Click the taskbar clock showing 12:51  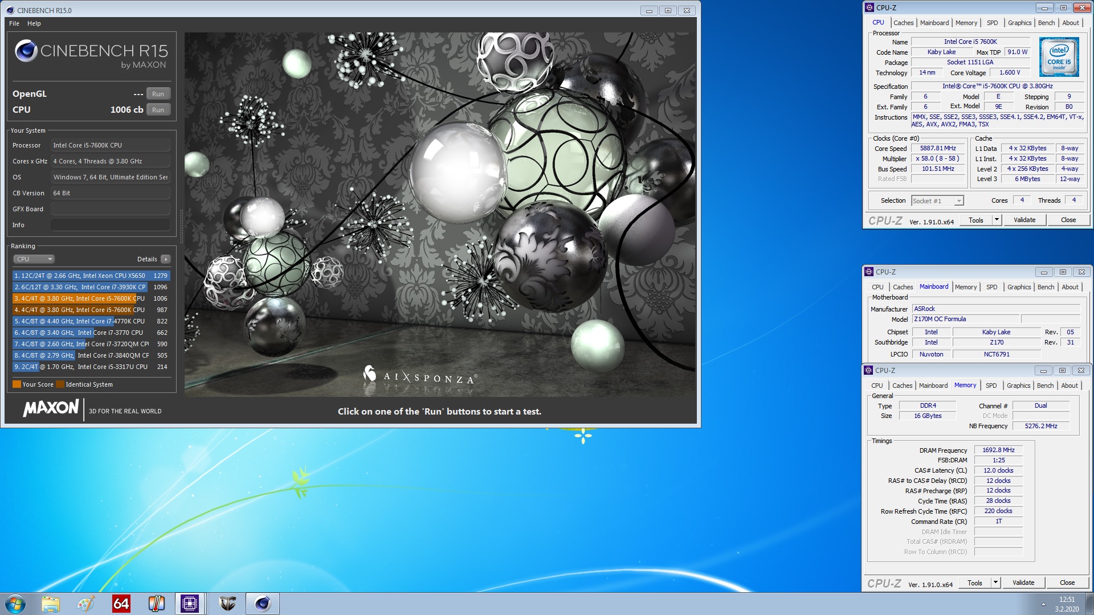(1067, 599)
